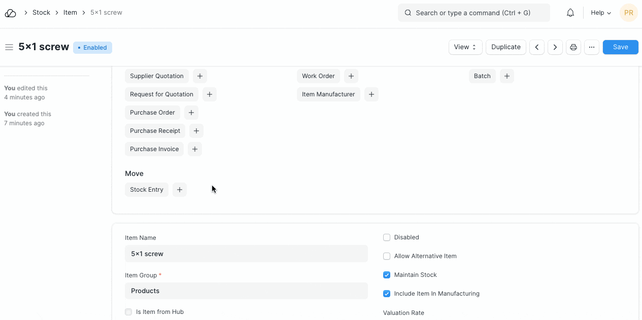
Task: Click the Item Name input field
Action: [246, 254]
